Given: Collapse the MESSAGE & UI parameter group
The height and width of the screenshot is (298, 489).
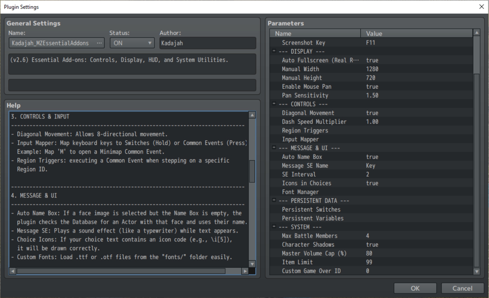Looking at the screenshot, I should [274, 148].
